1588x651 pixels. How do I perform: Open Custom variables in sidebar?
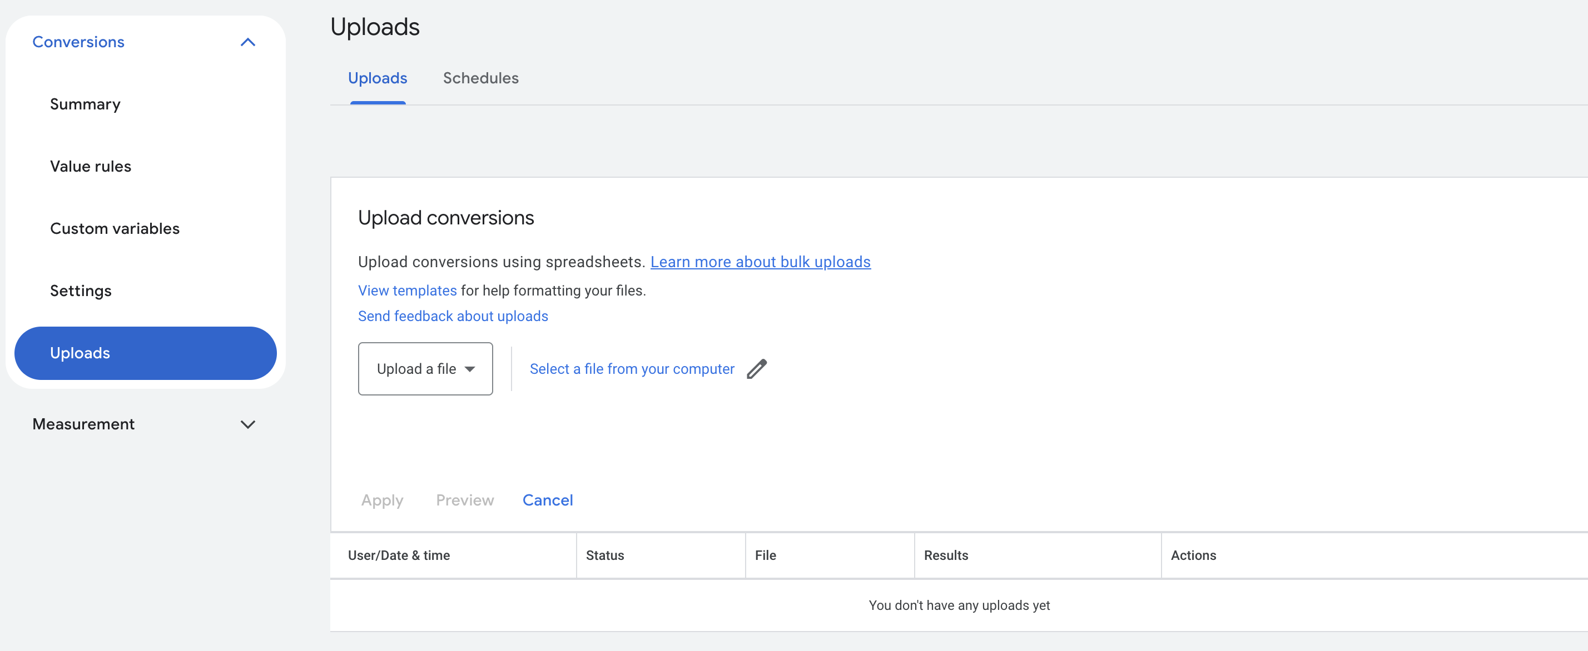pyautogui.click(x=115, y=228)
